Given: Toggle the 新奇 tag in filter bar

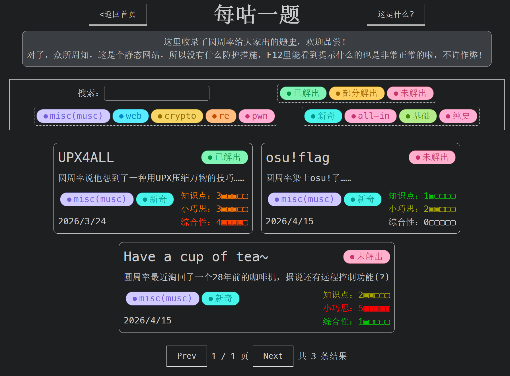Looking at the screenshot, I should click(x=323, y=116).
